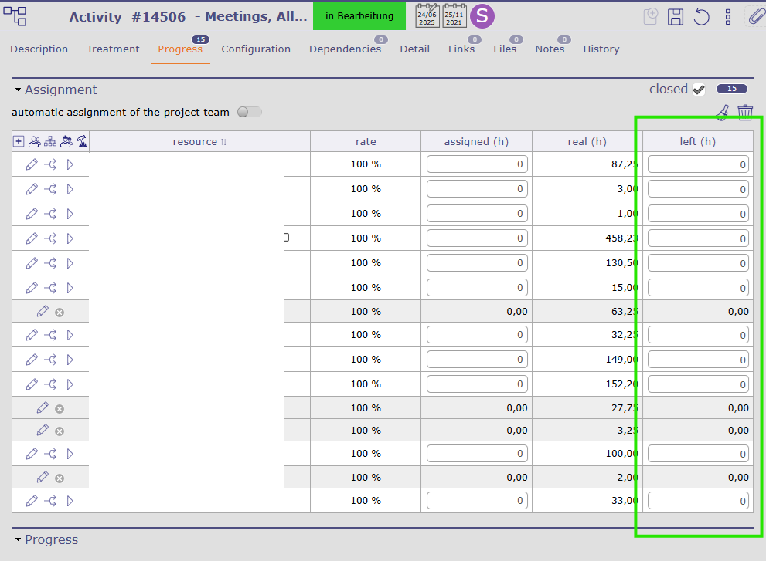The width and height of the screenshot is (766, 561).
Task: Click the brush cleanup icon above table
Action: coord(723,113)
